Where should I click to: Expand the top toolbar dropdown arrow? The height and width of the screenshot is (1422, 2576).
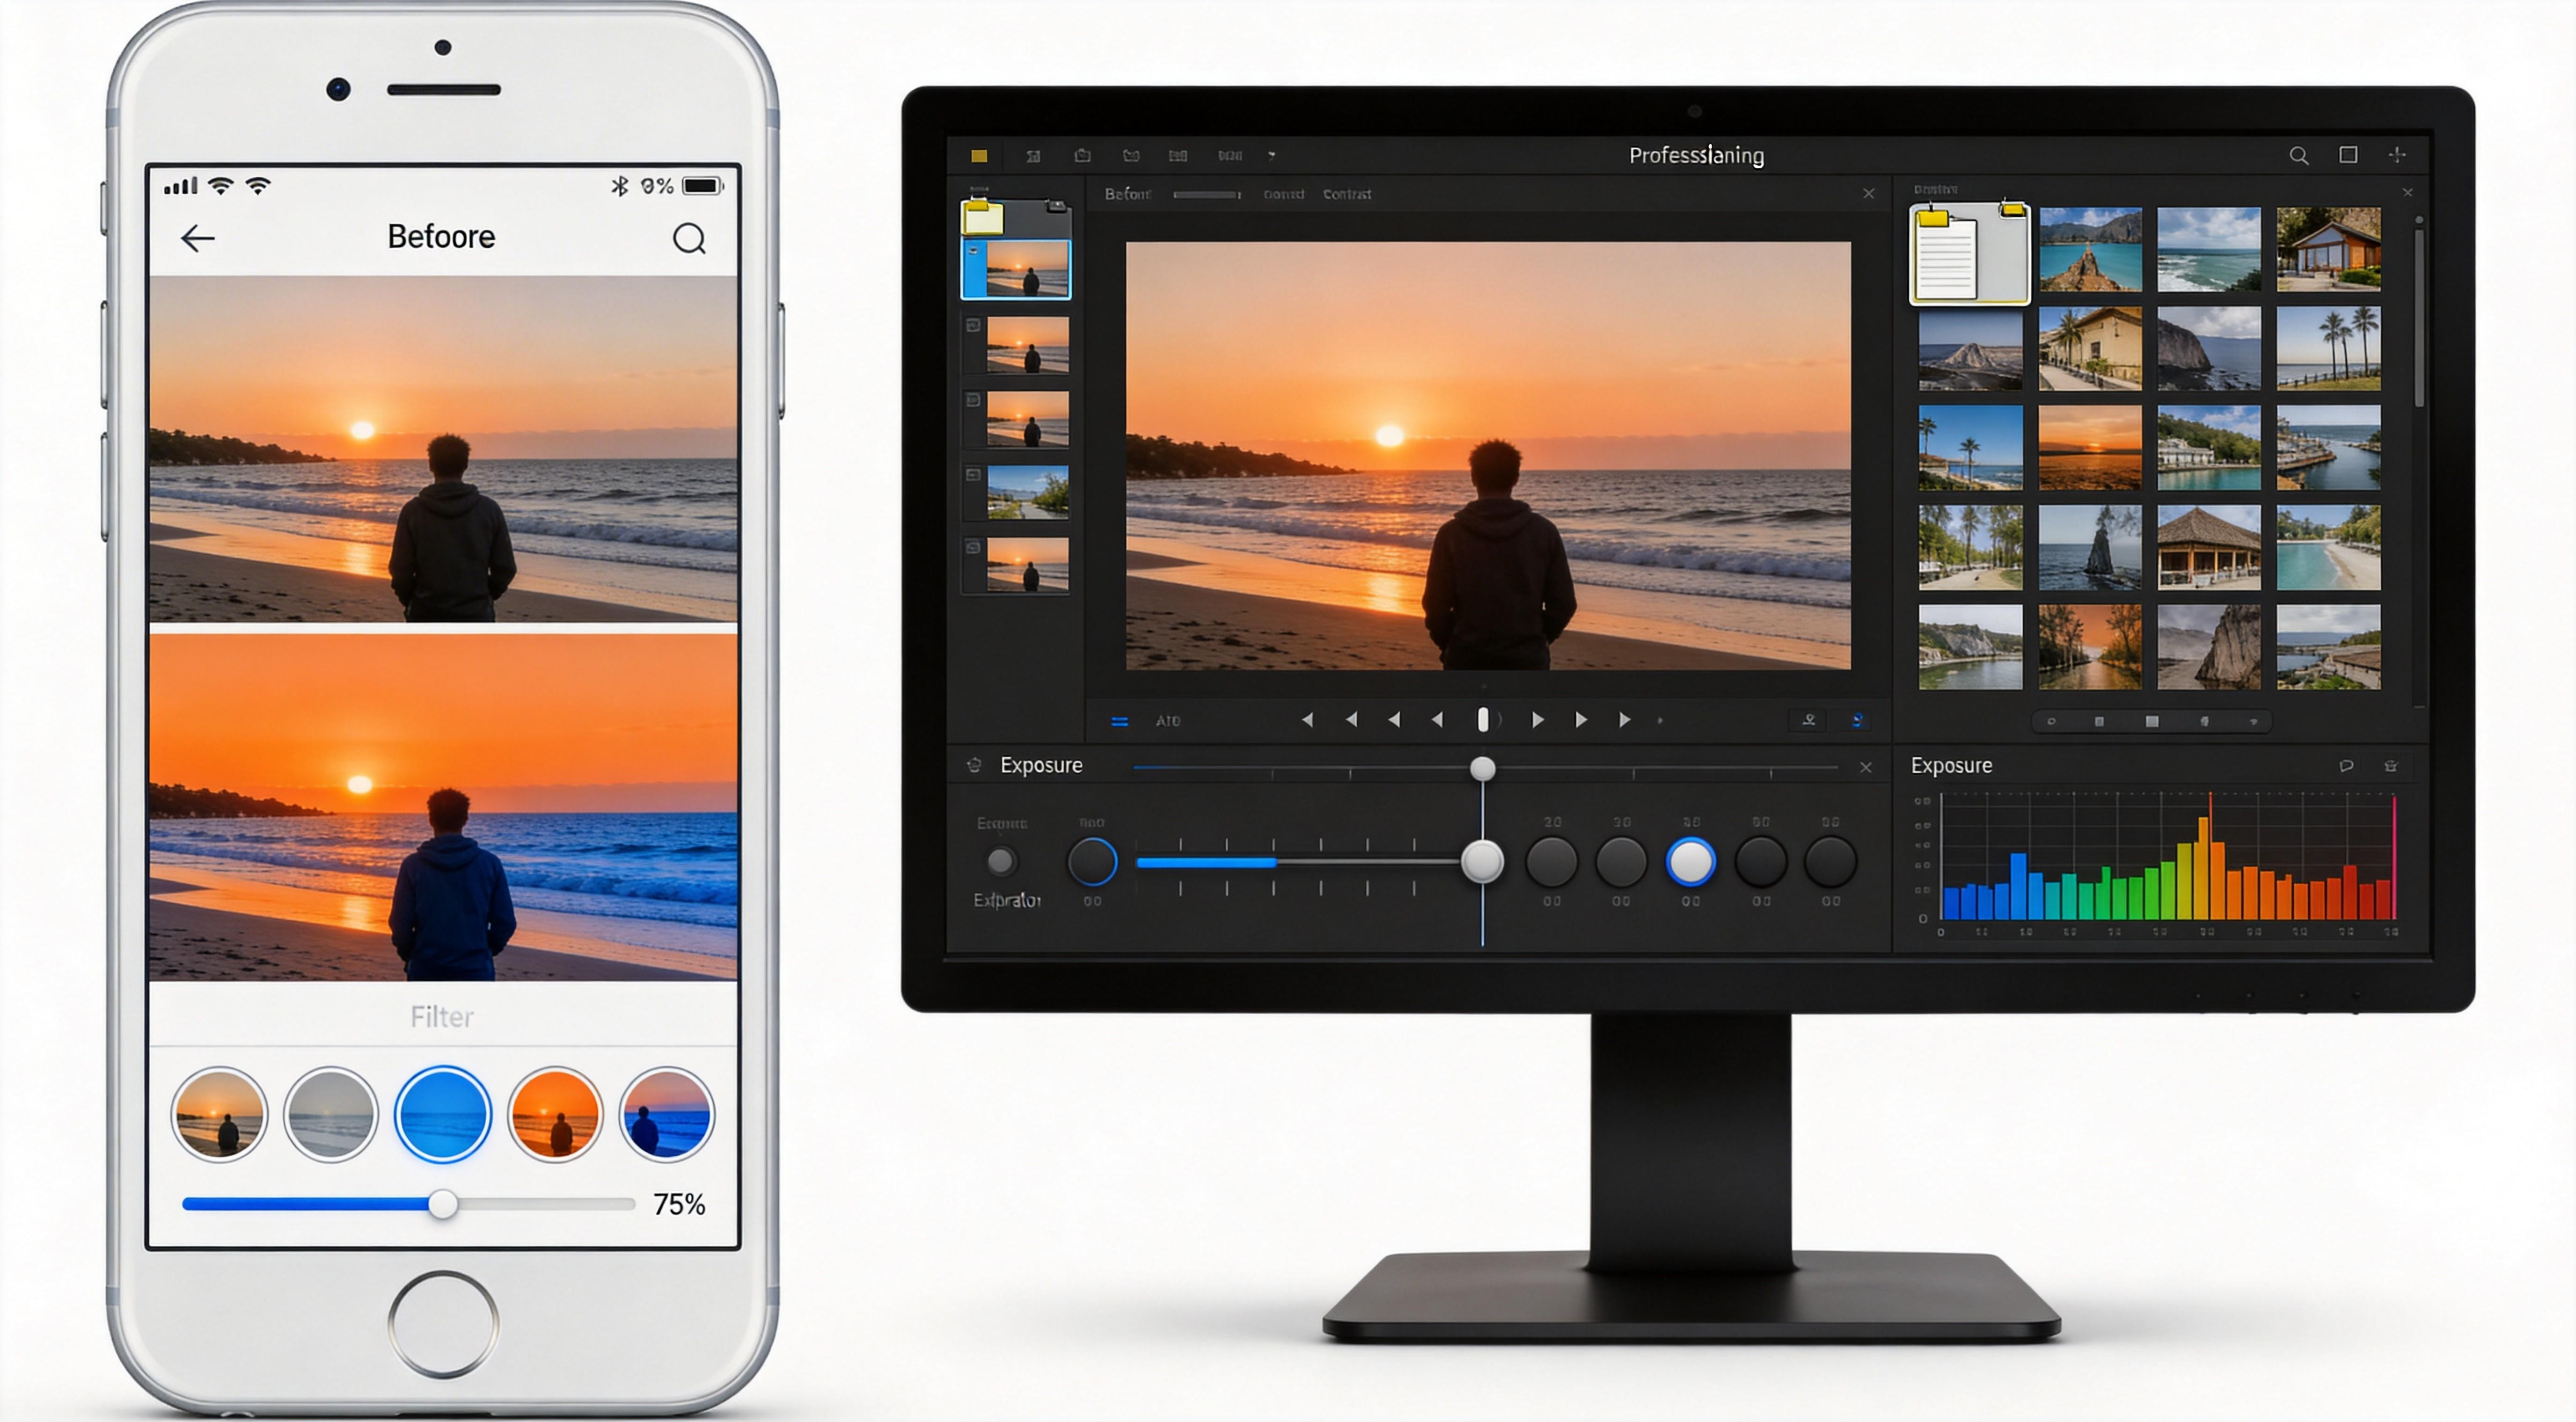[x=1272, y=156]
